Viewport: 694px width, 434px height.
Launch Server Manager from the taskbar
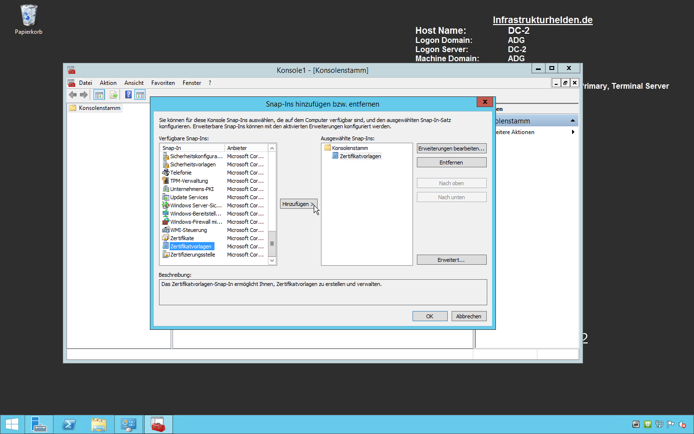pos(39,424)
